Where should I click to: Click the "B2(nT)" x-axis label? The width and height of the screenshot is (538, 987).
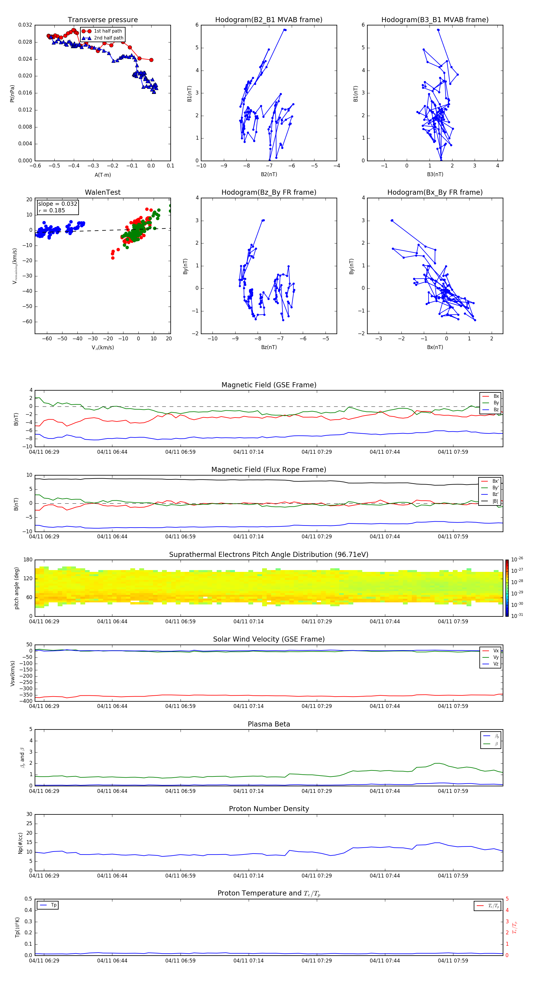pyautogui.click(x=269, y=174)
